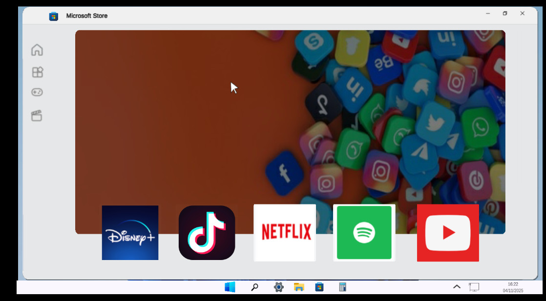Screen dimensions: 546x301
Task: Open Settings from the taskbar
Action: [278, 287]
